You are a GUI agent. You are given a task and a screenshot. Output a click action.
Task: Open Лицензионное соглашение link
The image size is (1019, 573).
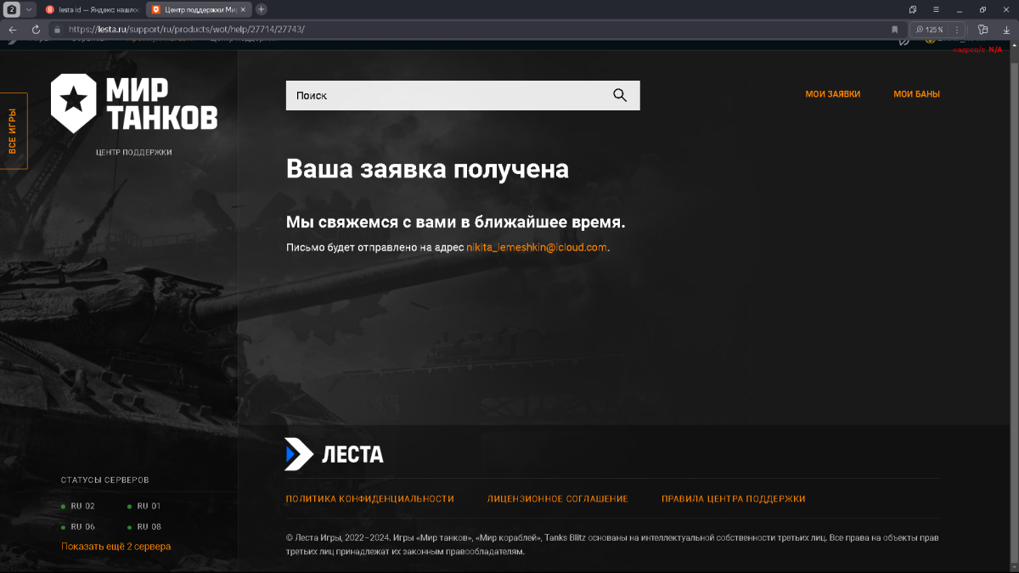coord(557,499)
